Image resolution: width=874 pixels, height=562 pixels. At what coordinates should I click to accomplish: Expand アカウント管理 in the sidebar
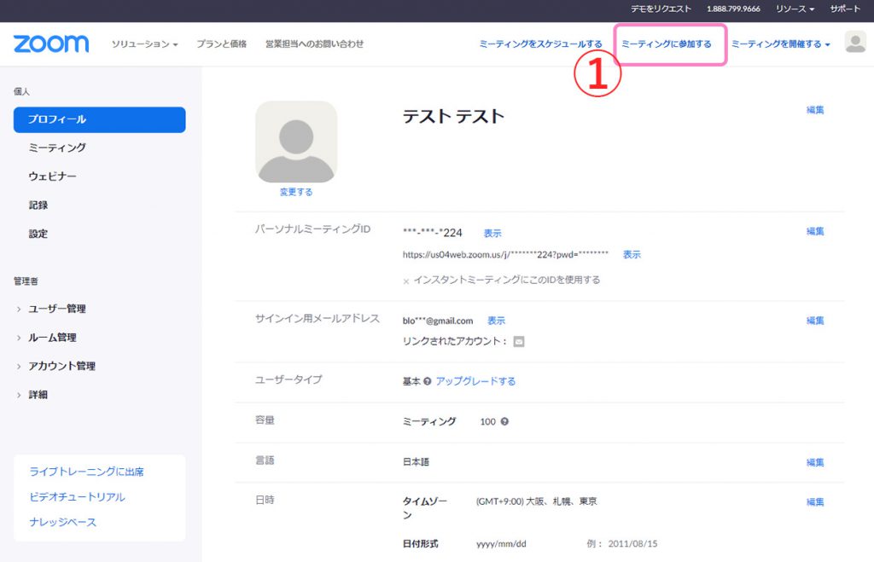(x=61, y=366)
